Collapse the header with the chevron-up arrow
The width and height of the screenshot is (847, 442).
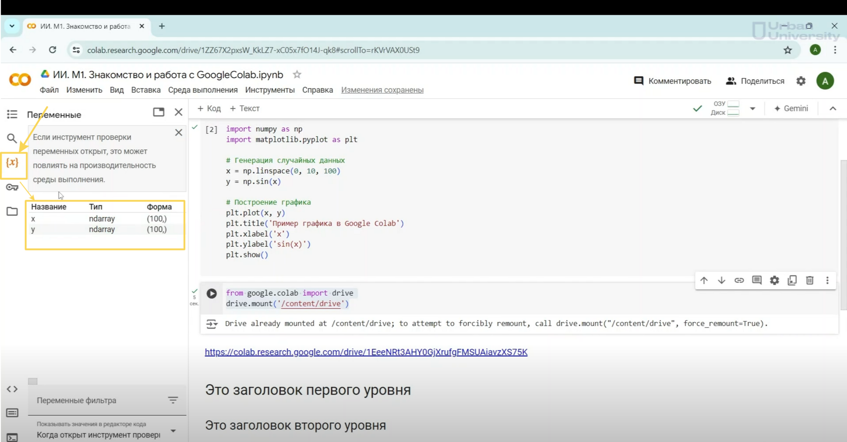pos(833,108)
